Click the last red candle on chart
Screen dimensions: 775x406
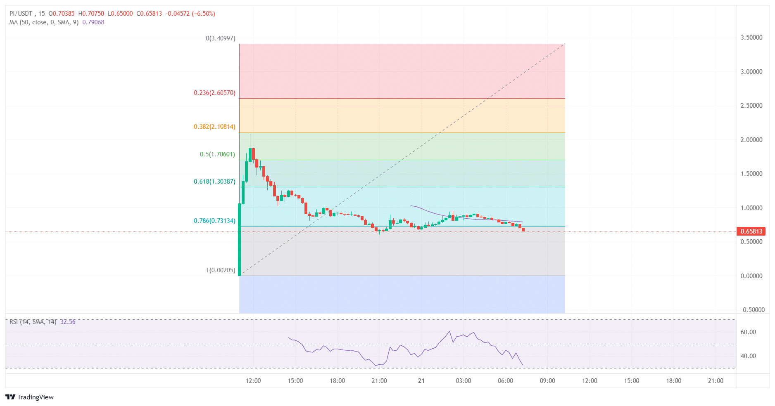(x=523, y=229)
